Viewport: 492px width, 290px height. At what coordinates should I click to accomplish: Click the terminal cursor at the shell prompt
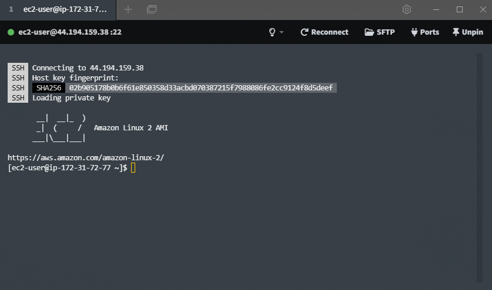[x=133, y=168]
